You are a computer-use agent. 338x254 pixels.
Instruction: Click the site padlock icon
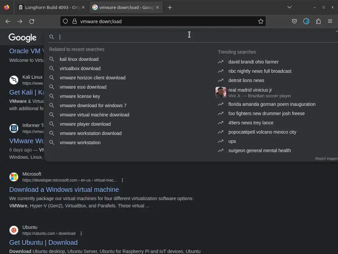point(75,21)
